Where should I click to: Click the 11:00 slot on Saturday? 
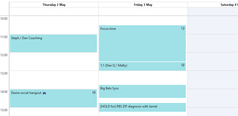tap(213, 43)
